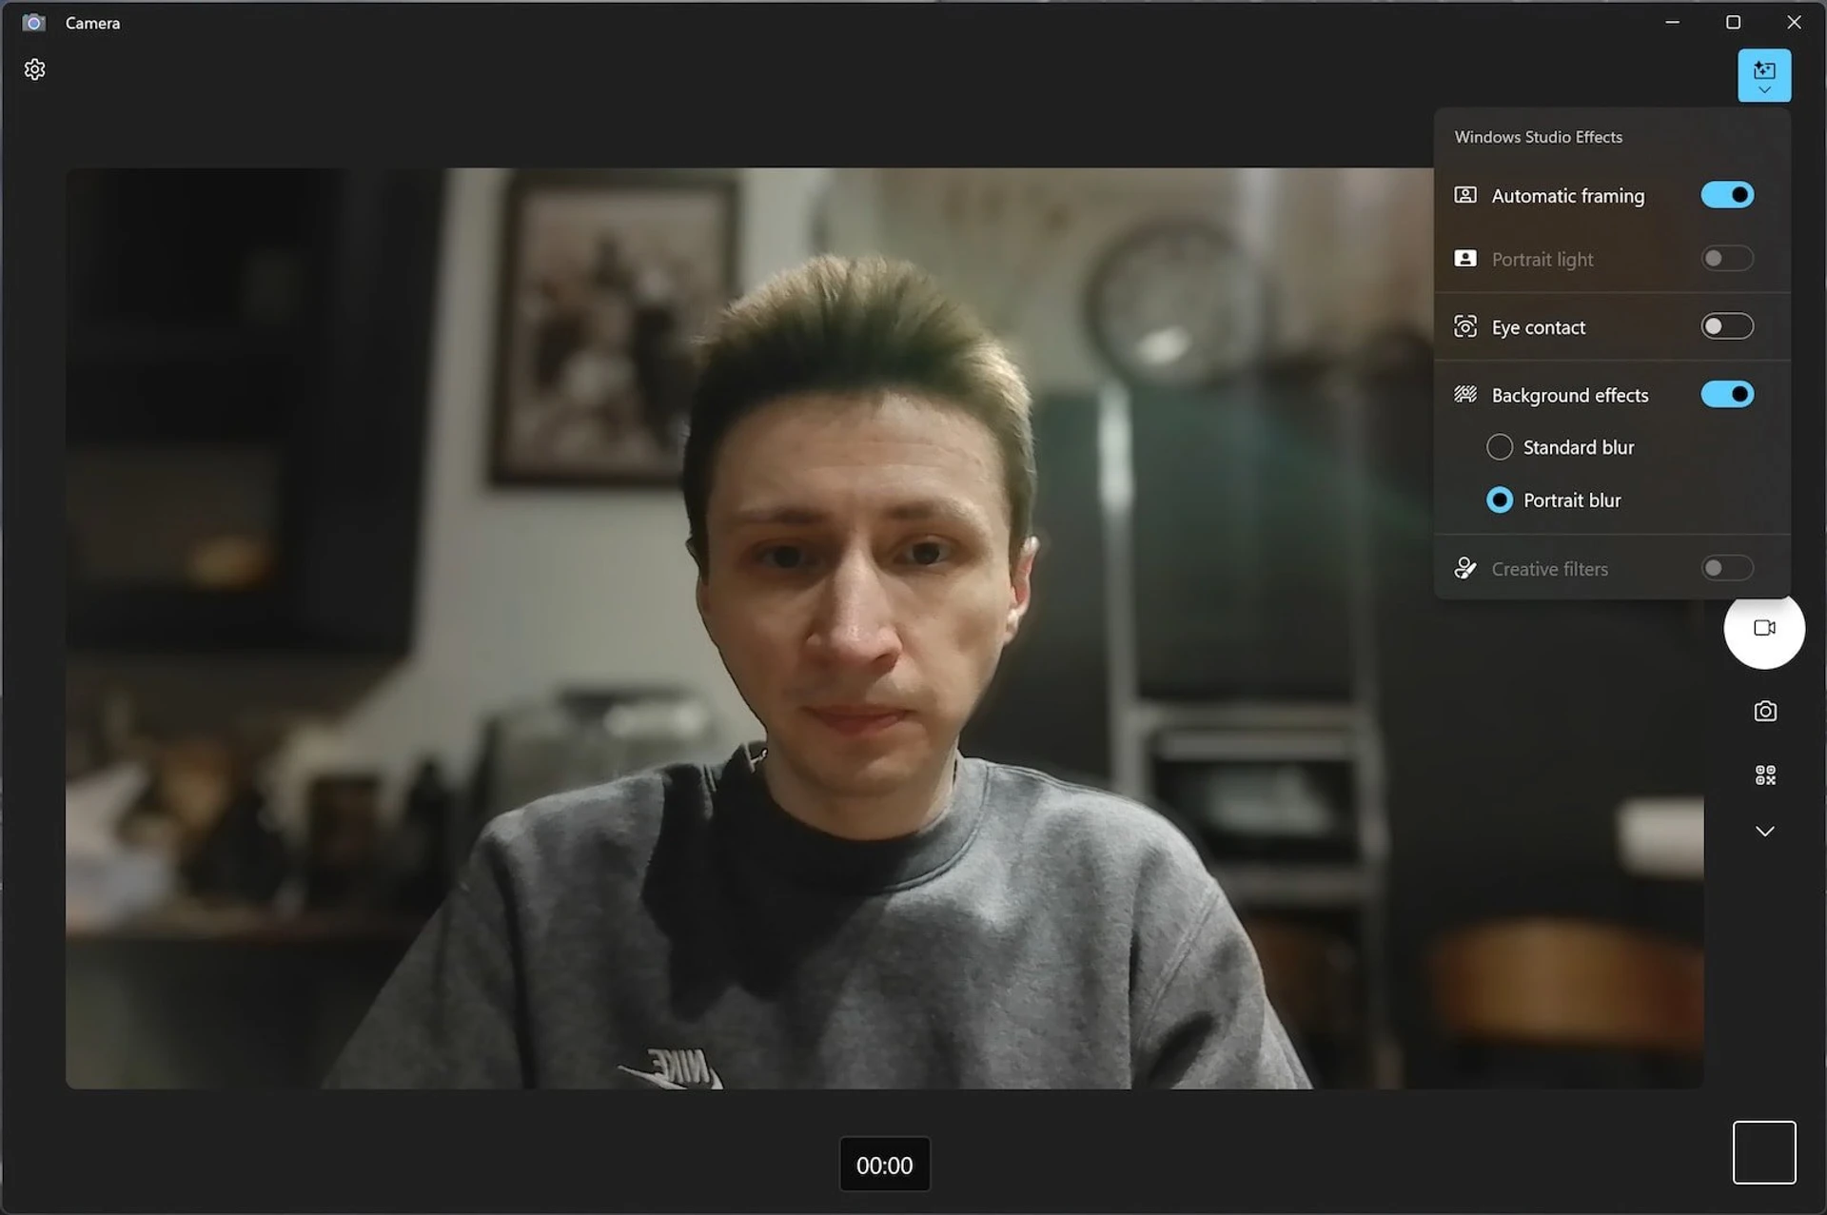Click the Eye contact icon

click(x=1464, y=327)
